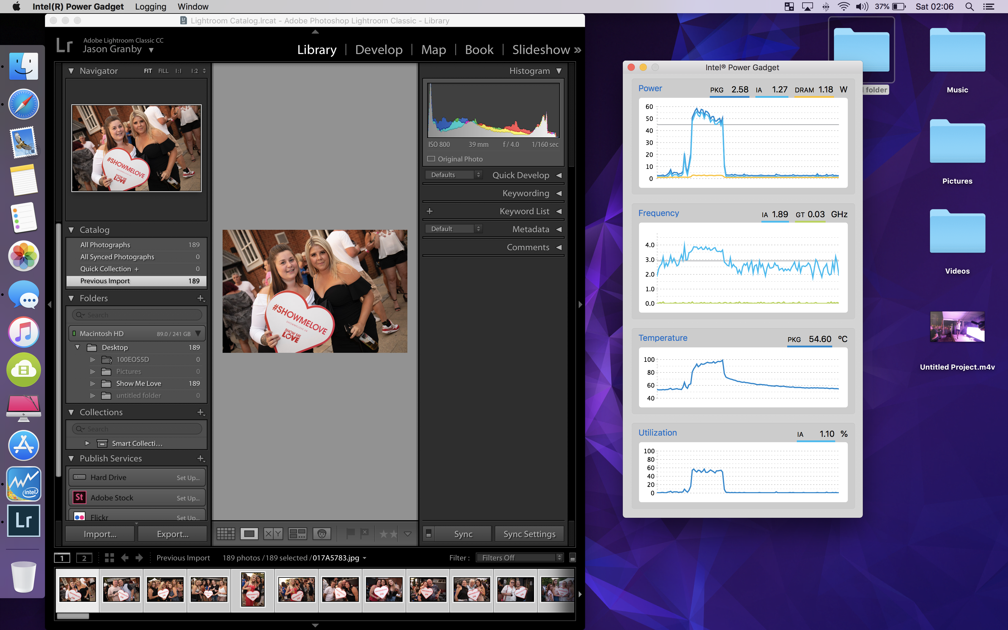The height and width of the screenshot is (630, 1008).
Task: Toggle Auto Sync switch beside Sync button
Action: [x=429, y=534]
